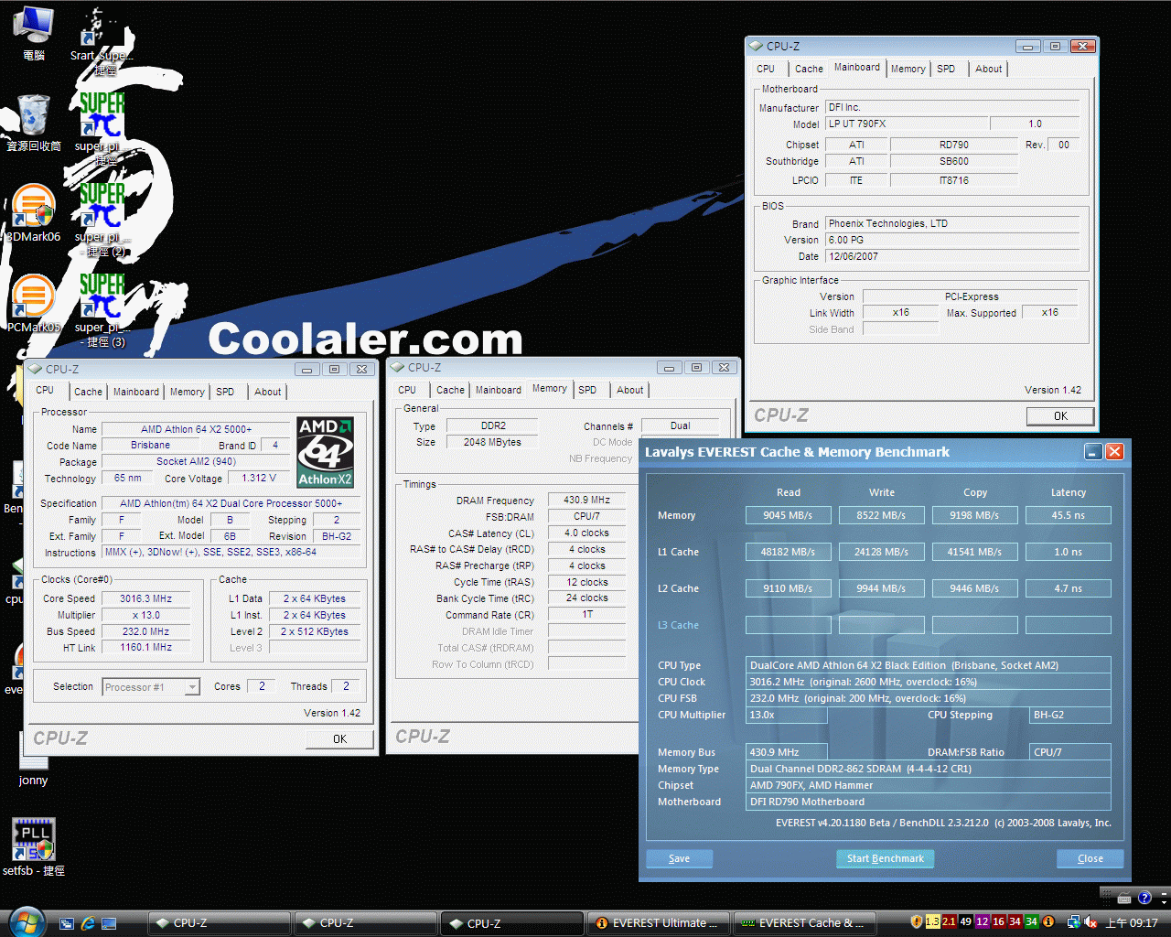Click the Core Voltage 1.312 V value
This screenshot has height=937, width=1171.
(259, 478)
